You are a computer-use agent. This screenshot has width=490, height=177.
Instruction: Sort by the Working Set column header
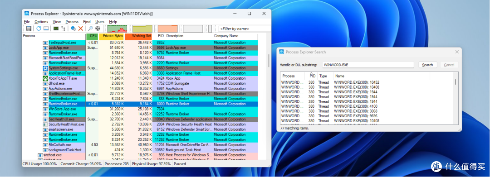coord(138,36)
